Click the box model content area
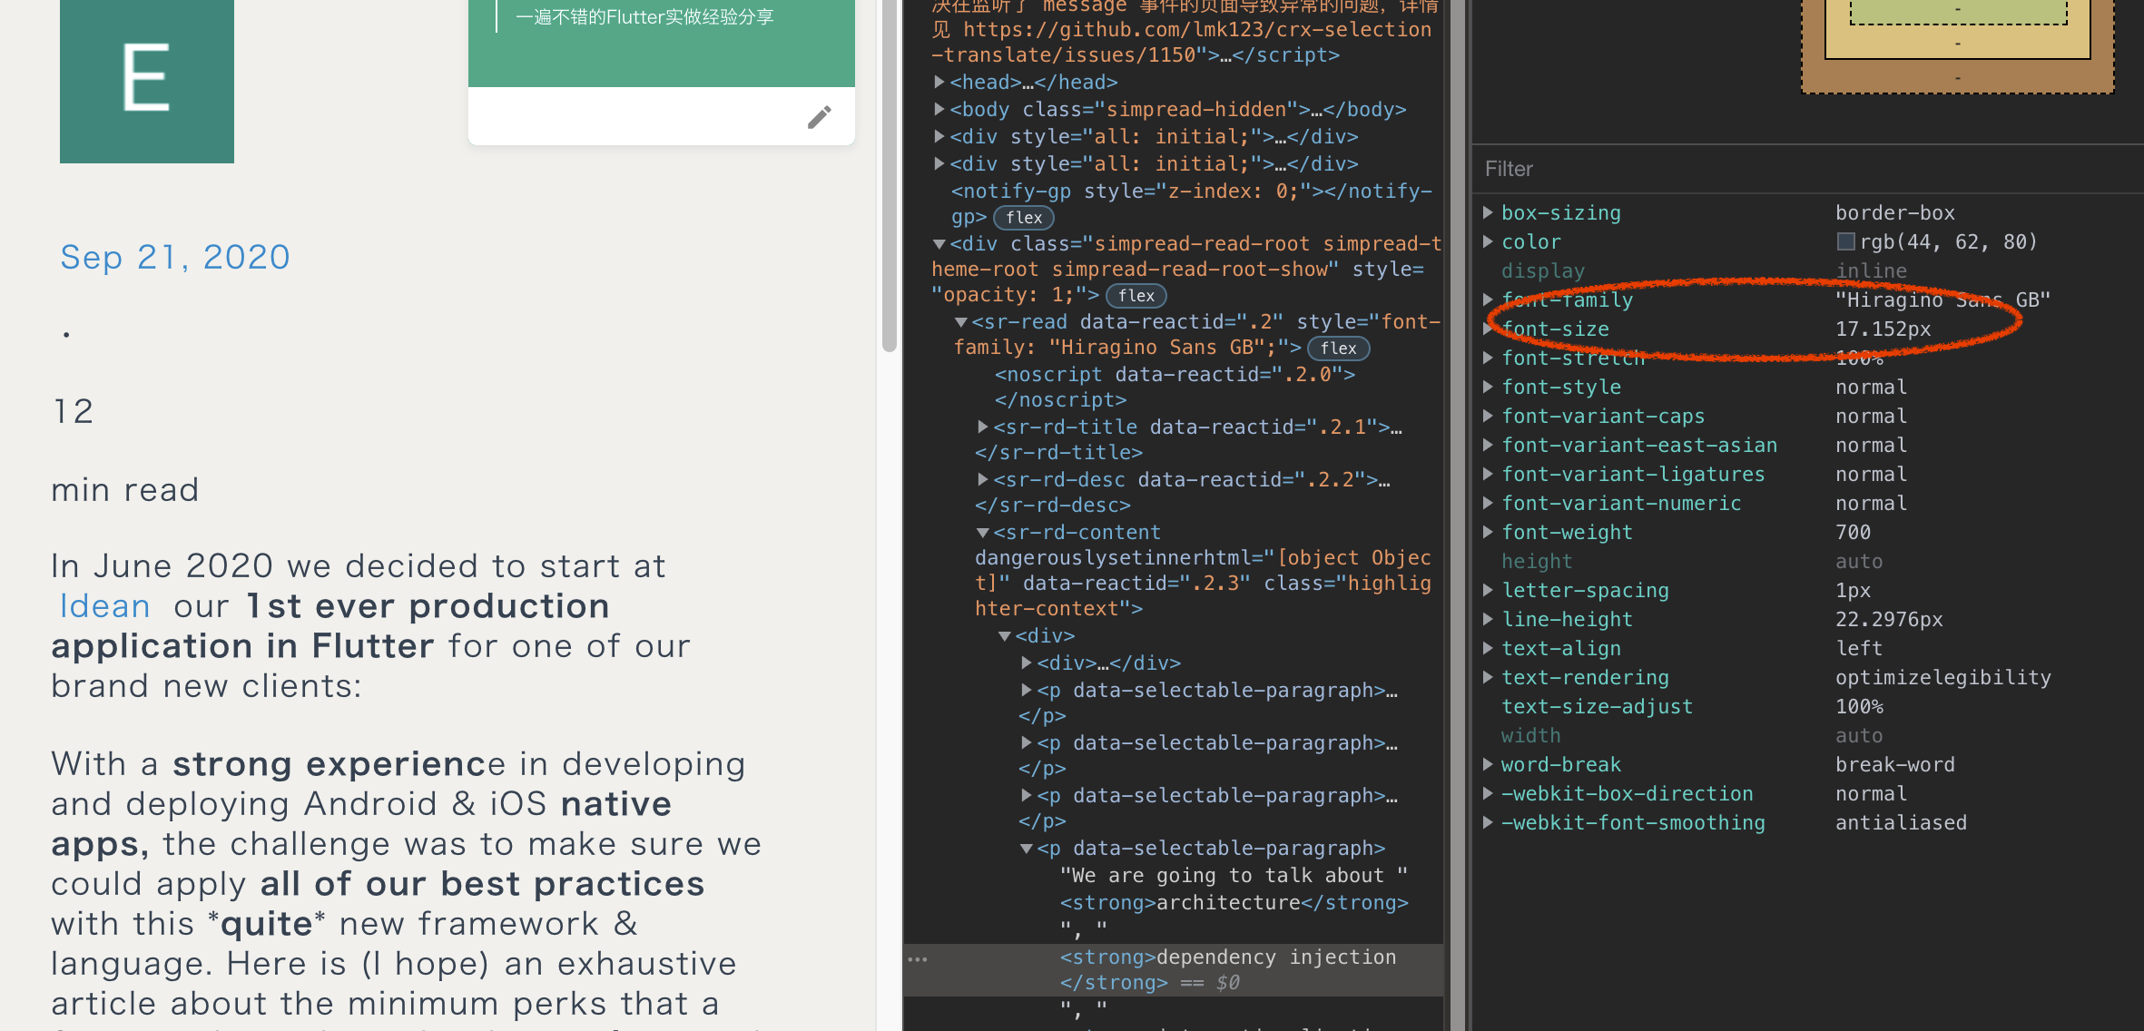The image size is (2144, 1031). click(1958, 11)
